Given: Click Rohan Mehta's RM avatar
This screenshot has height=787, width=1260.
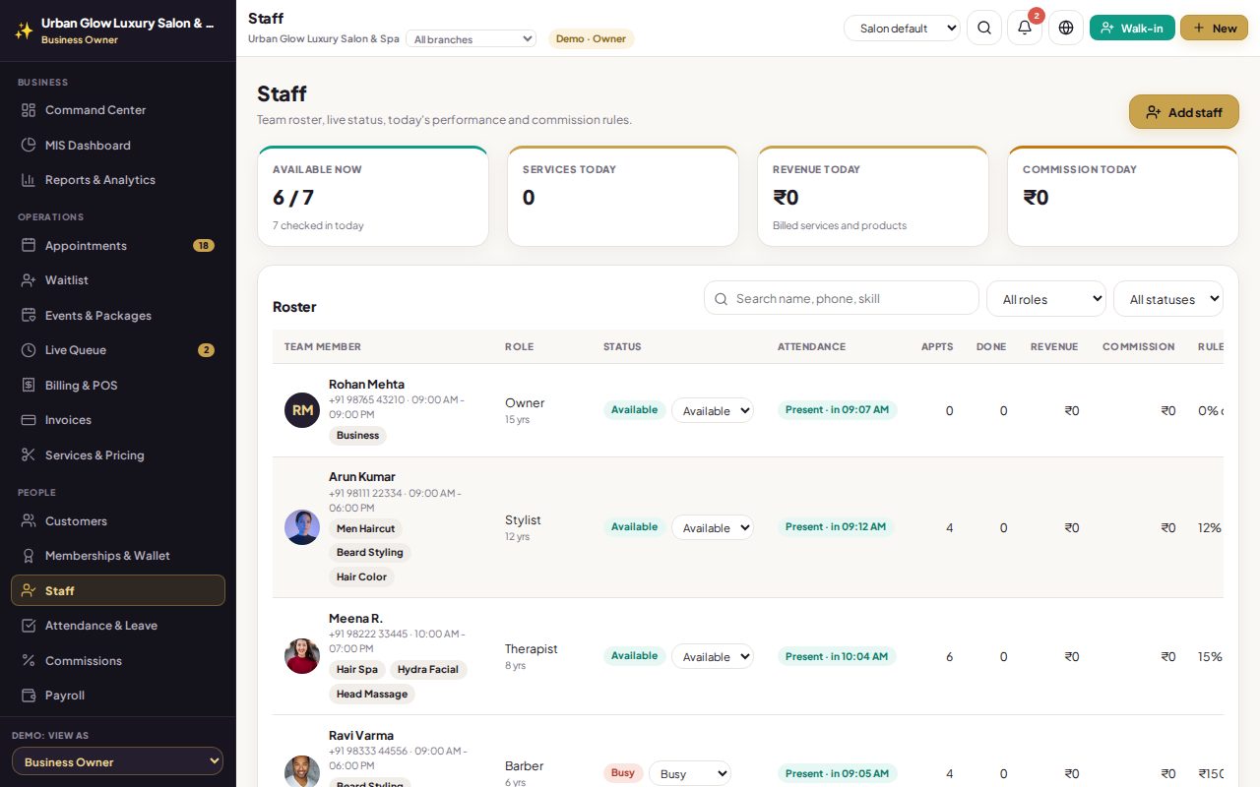Looking at the screenshot, I should (x=302, y=410).
